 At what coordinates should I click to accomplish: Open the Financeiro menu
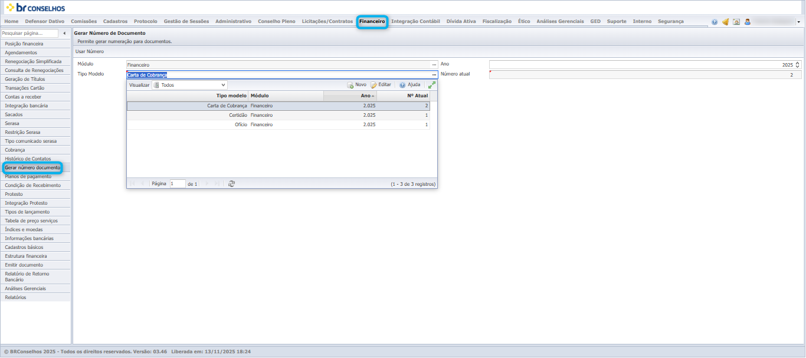tap(372, 21)
